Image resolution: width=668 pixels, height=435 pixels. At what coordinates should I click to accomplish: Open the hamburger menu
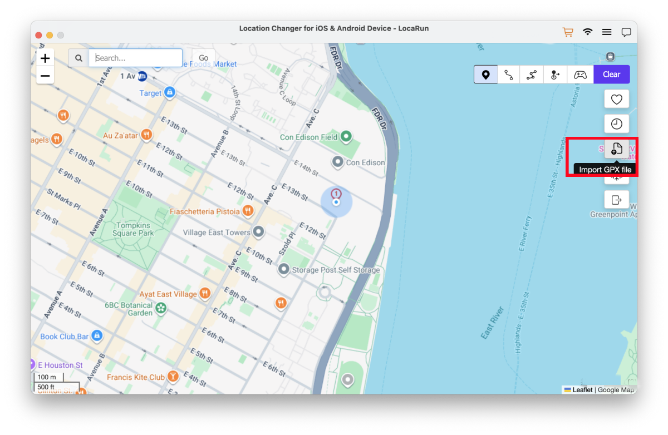coord(606,32)
